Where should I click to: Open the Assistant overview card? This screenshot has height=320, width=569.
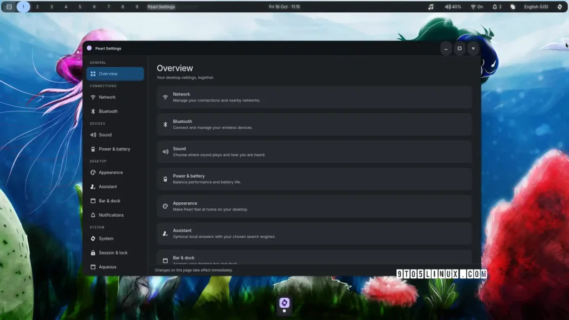click(x=315, y=233)
